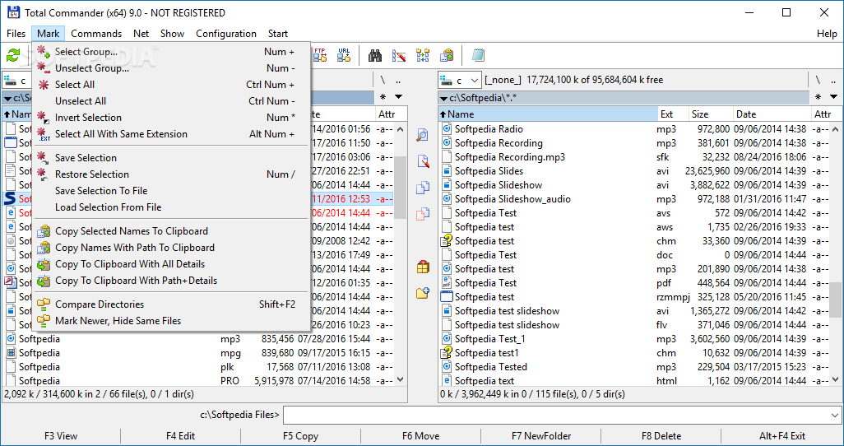Click the Move files icon in the middle bar
The height and width of the screenshot is (446, 844).
423,214
